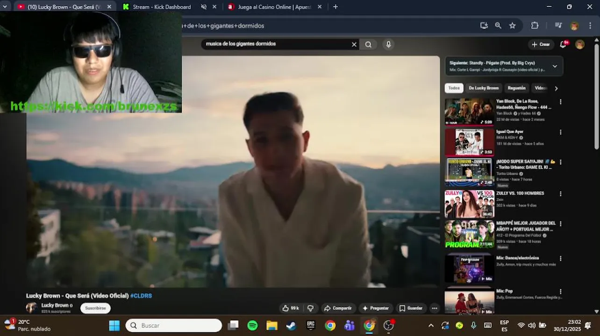This screenshot has width=600, height=336.
Task: Click the YouTube page scrollbar
Action: 596,97
